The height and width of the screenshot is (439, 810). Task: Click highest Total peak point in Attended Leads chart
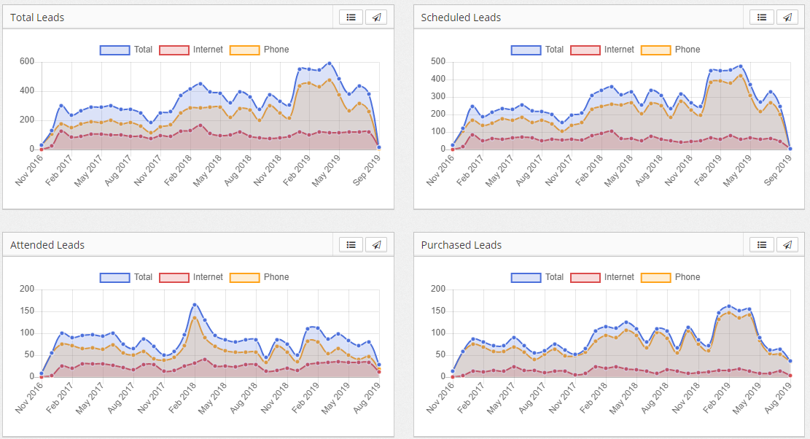coord(195,305)
